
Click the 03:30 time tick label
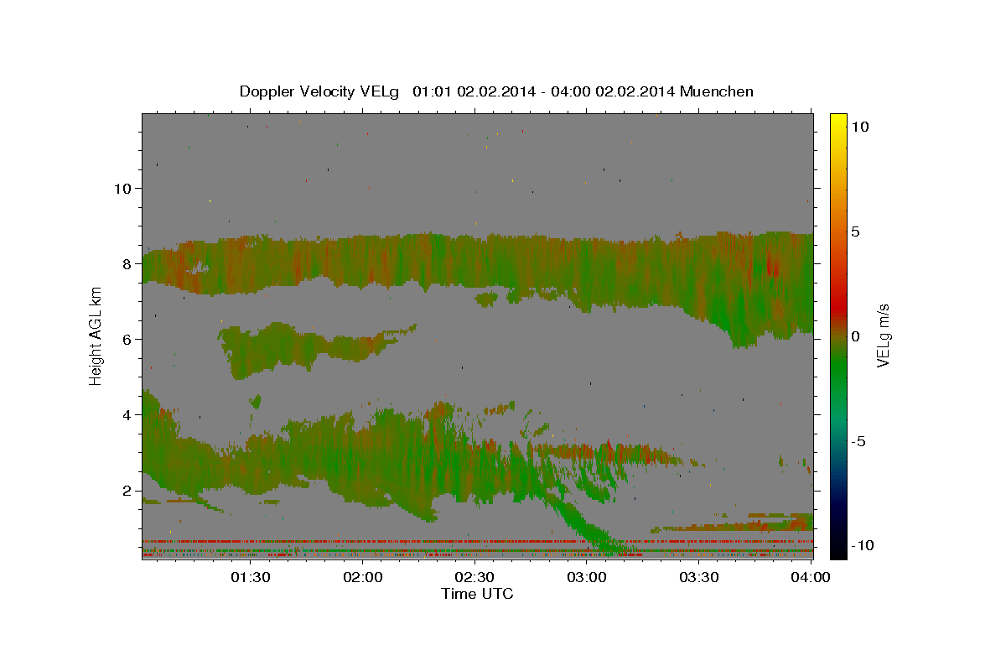click(699, 577)
